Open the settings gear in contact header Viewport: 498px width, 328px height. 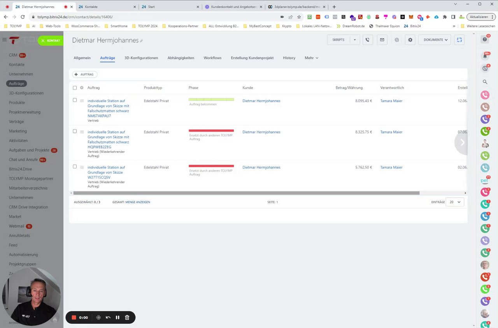coord(410,40)
